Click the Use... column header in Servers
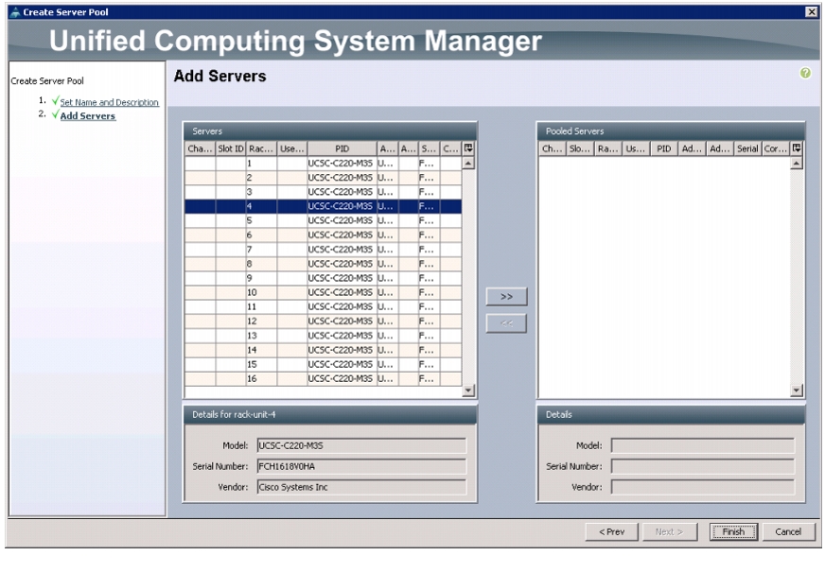 pyautogui.click(x=292, y=148)
